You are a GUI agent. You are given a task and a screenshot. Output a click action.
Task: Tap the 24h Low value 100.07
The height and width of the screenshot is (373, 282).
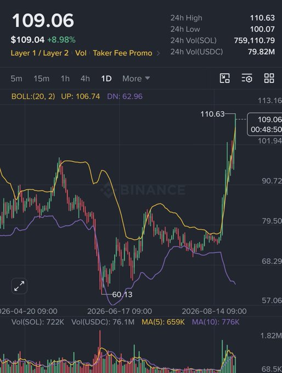(x=262, y=29)
